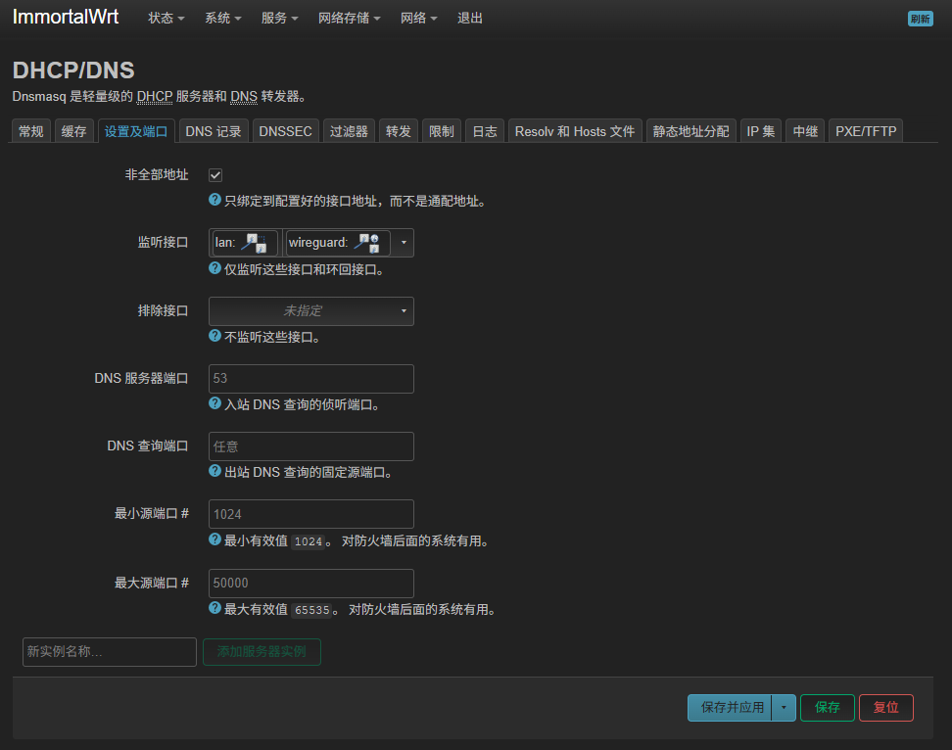Viewport: 952px width, 750px height.
Task: Click the 最大源端口 input field
Action: pos(311,584)
